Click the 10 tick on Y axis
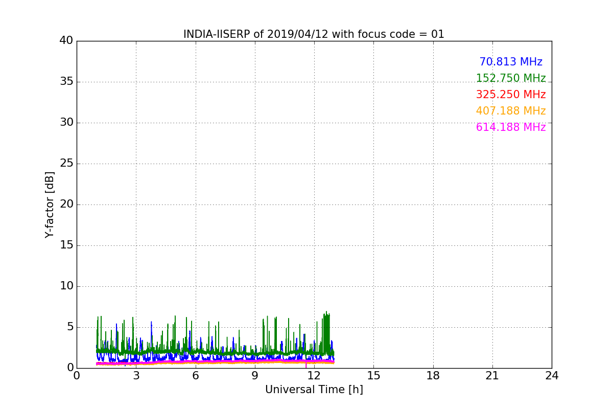Viewport: 613px width, 409px height. tap(66, 286)
